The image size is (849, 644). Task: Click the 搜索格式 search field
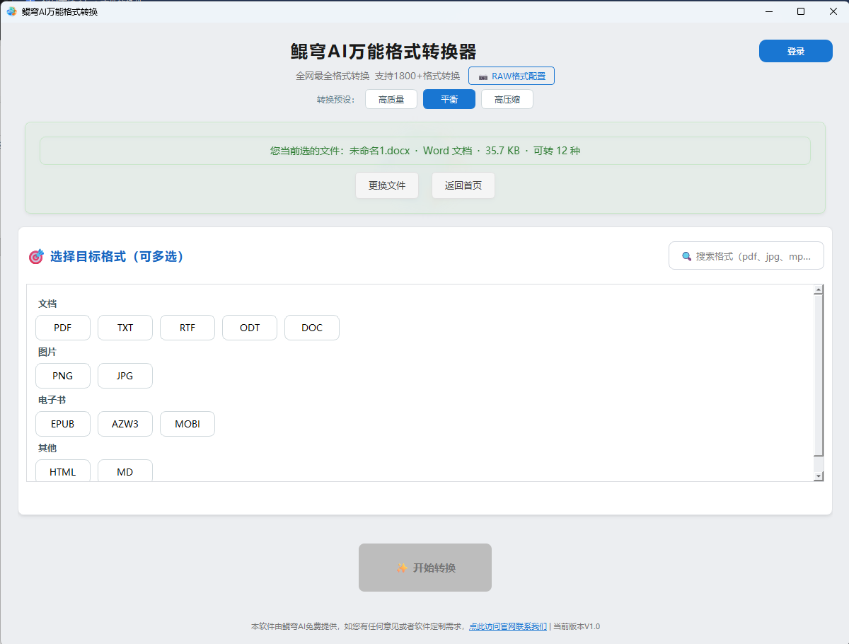(x=746, y=256)
